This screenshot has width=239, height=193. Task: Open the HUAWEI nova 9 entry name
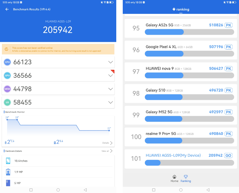click(x=159, y=69)
